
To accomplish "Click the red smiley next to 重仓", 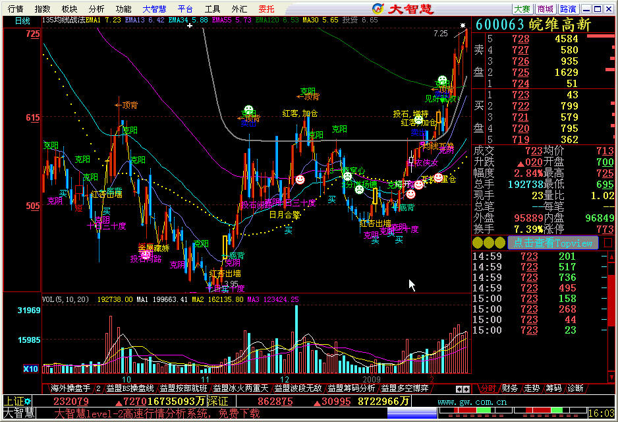I will point(438,177).
